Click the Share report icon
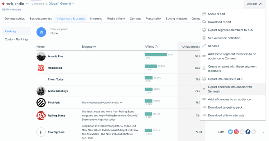This screenshot has width=269, height=141. coord(204,14)
